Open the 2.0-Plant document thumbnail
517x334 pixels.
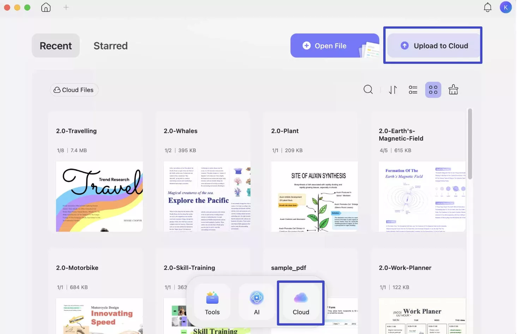[x=314, y=197]
